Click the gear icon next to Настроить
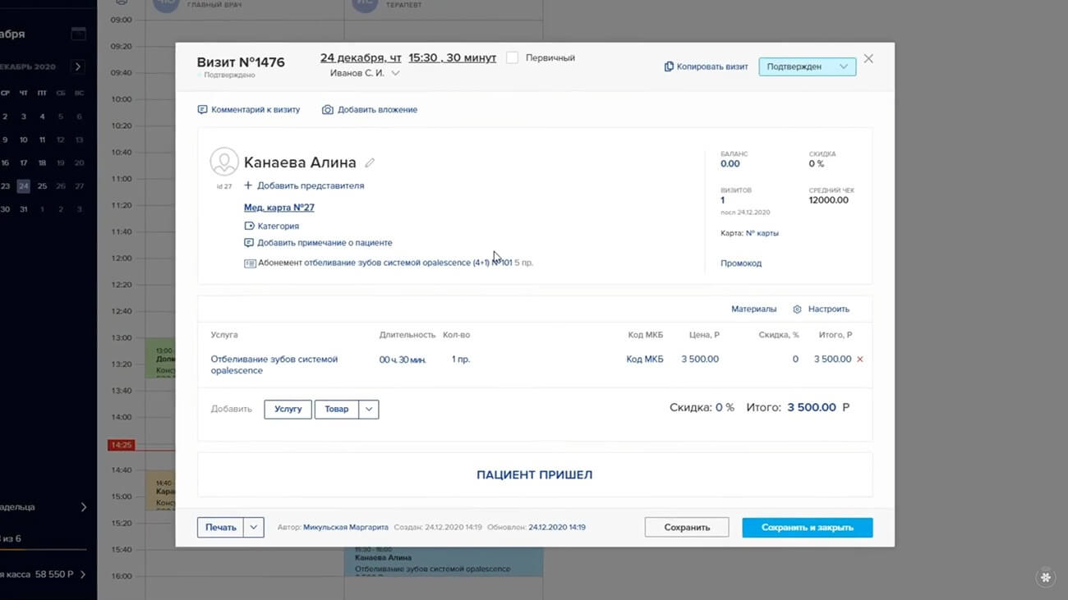This screenshot has width=1068, height=600. (x=797, y=309)
